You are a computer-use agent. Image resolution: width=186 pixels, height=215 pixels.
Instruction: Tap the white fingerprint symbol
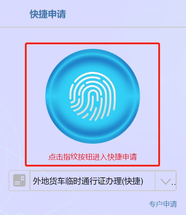tap(93, 96)
